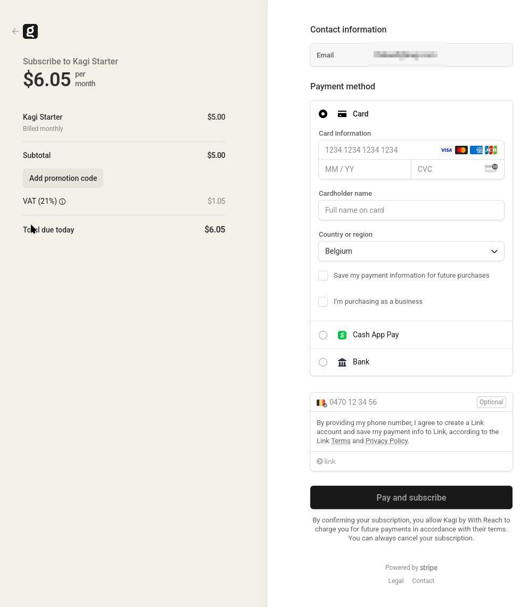Open the Country or region dropdown
529x607 pixels.
click(411, 251)
